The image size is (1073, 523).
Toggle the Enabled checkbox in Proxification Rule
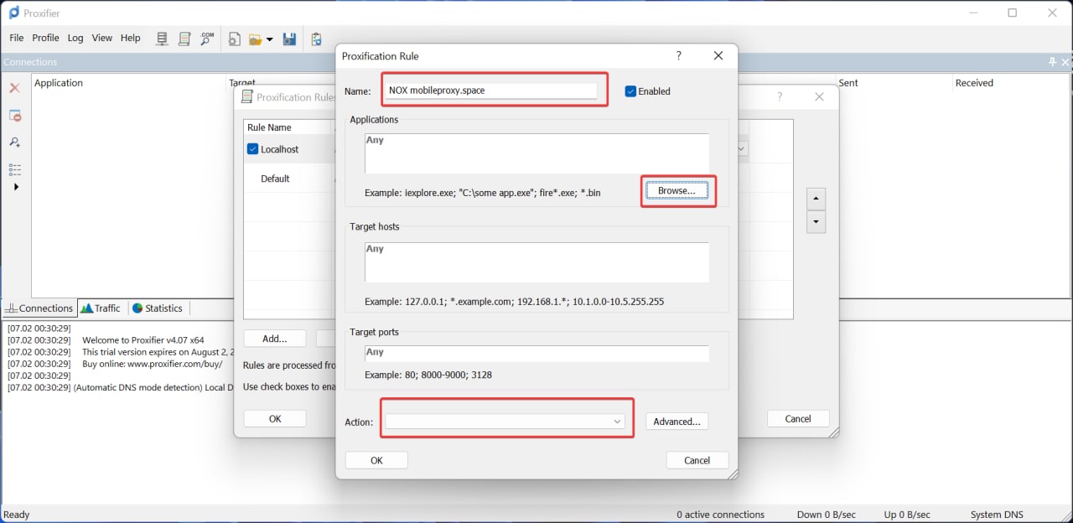630,91
